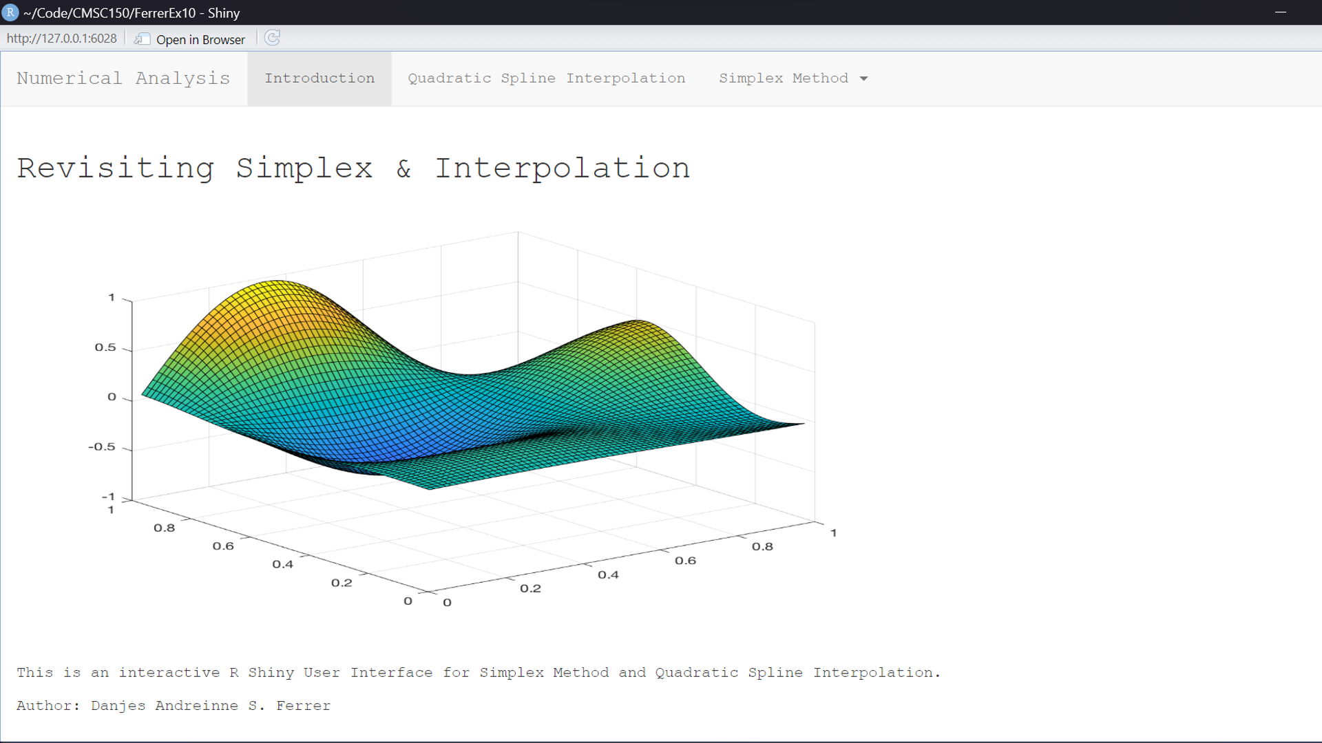Click the 3D surface plot image
The height and width of the screenshot is (743, 1322).
(463, 420)
